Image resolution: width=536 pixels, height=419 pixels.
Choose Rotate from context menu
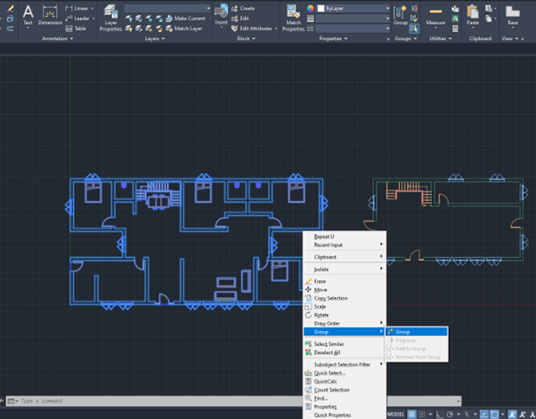point(345,315)
